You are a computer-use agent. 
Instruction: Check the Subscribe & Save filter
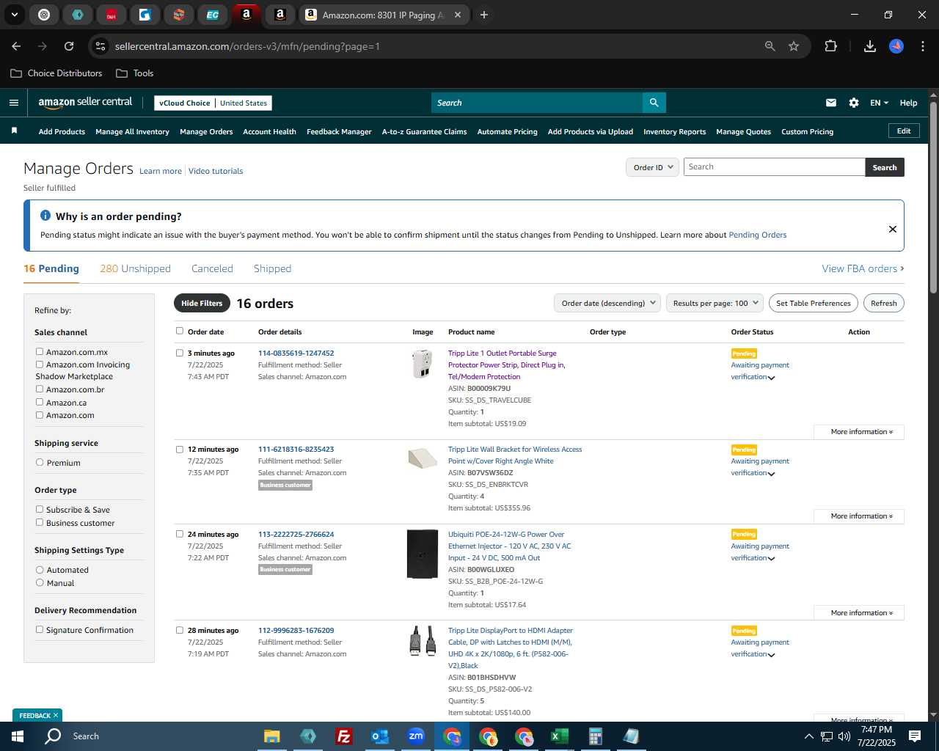pyautogui.click(x=40, y=510)
